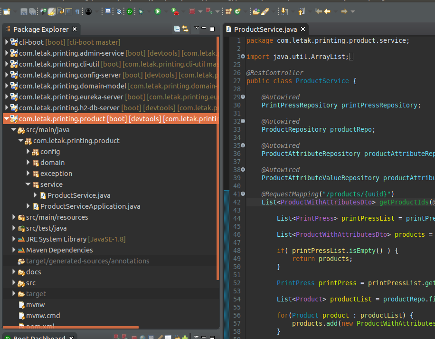Click the Run green play button
Screen dimensions: 435x339
pyautogui.click(x=158, y=11)
